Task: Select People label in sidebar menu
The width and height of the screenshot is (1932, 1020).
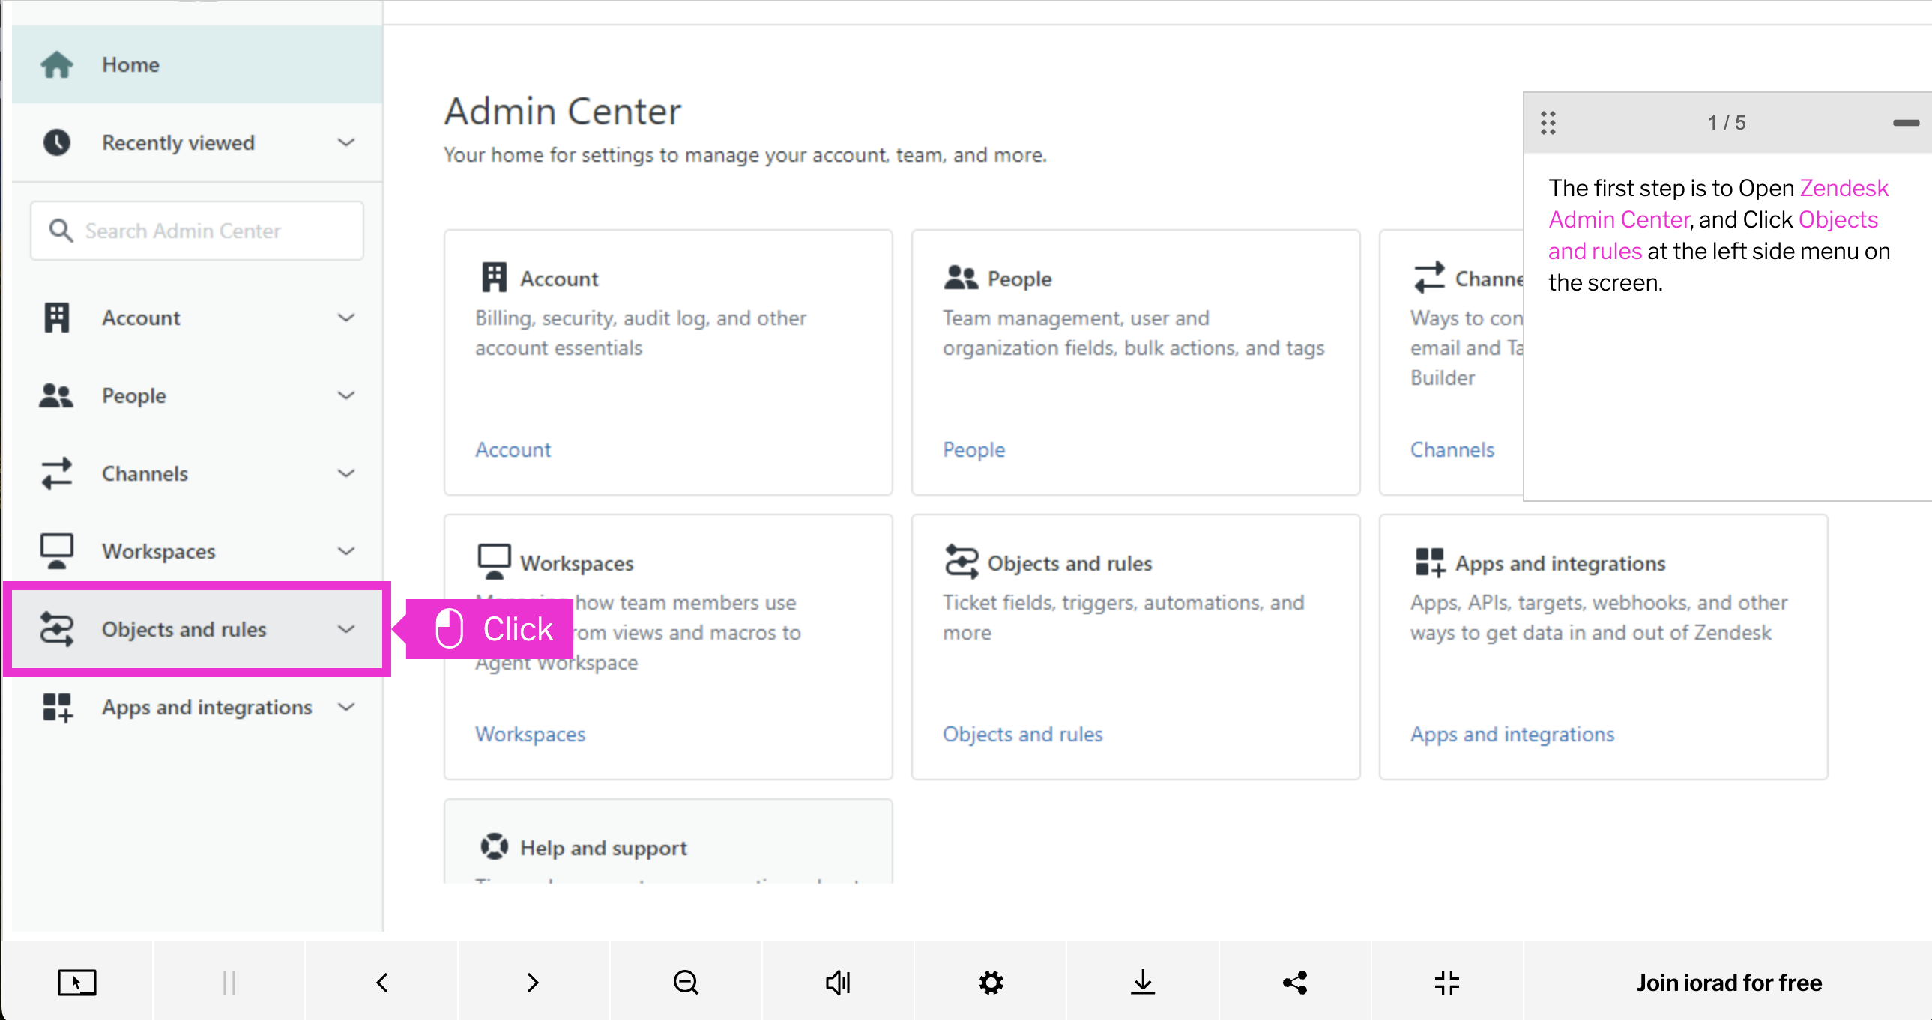Action: (x=133, y=395)
